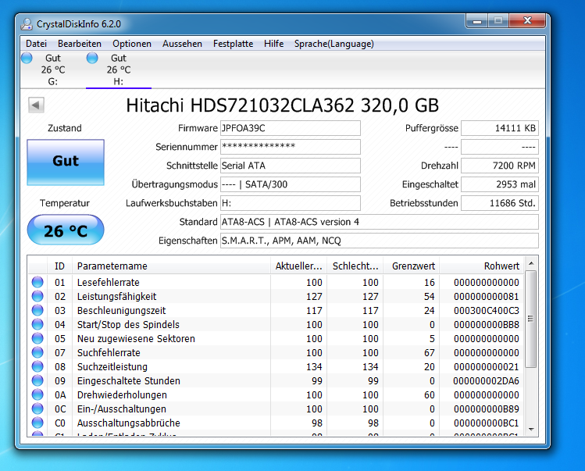Click raw value 000300C400C3

486,311
